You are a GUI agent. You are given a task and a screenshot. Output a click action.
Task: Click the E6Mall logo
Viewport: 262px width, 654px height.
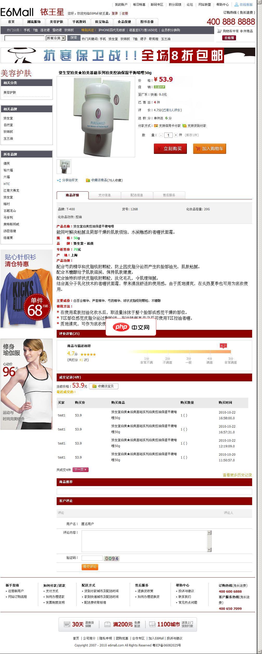(17, 12)
